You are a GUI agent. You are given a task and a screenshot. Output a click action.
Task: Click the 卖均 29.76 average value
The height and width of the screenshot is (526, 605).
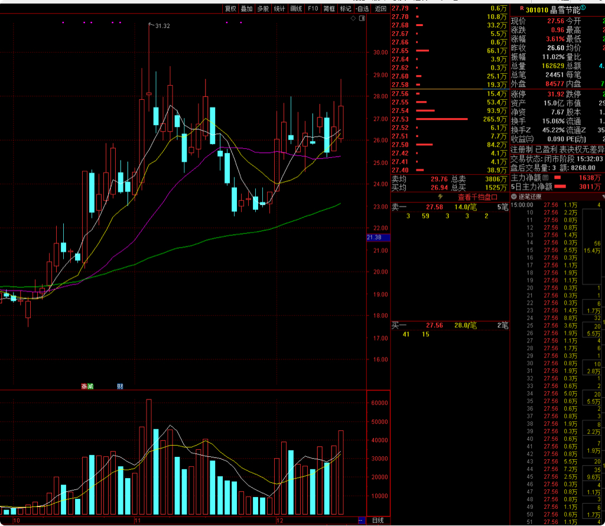click(439, 179)
